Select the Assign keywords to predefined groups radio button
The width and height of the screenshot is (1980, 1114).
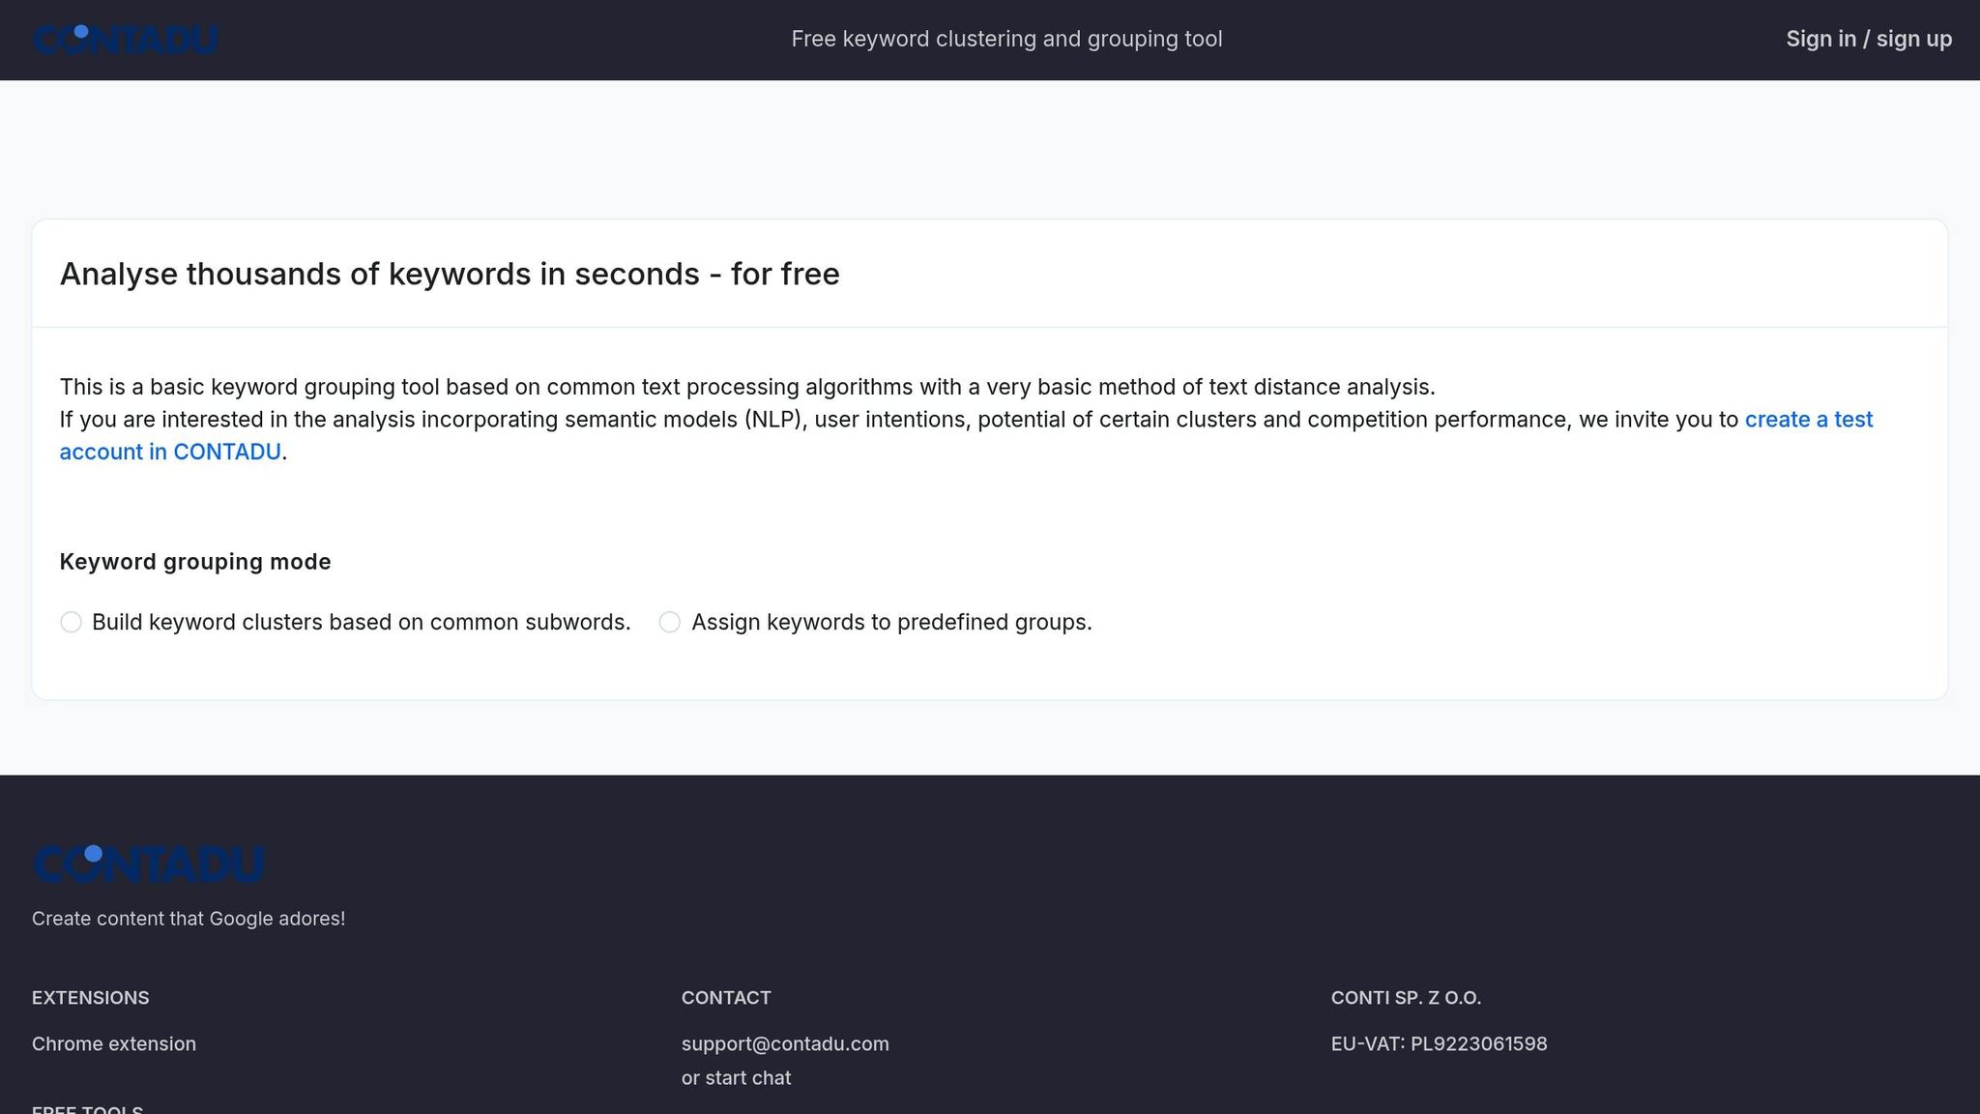point(669,622)
